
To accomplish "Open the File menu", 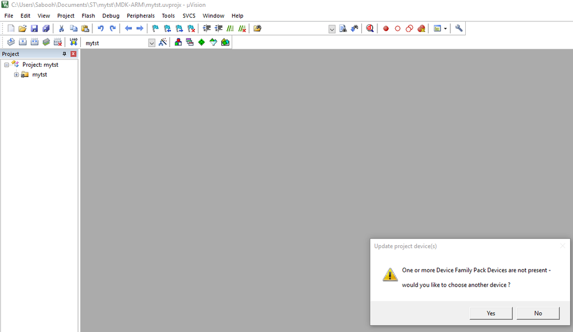I will pyautogui.click(x=9, y=16).
